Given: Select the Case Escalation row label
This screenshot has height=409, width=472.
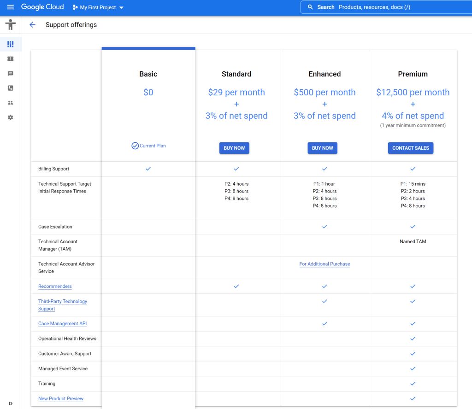Looking at the screenshot, I should pyautogui.click(x=55, y=227).
